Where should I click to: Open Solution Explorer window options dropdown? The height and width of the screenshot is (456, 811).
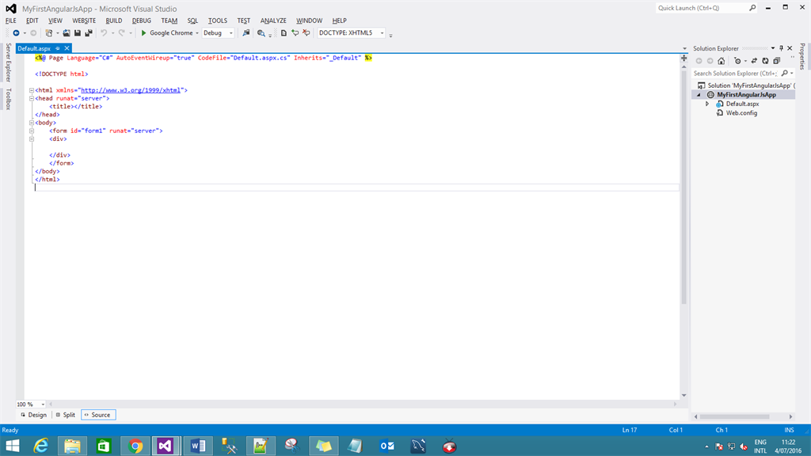(x=773, y=48)
